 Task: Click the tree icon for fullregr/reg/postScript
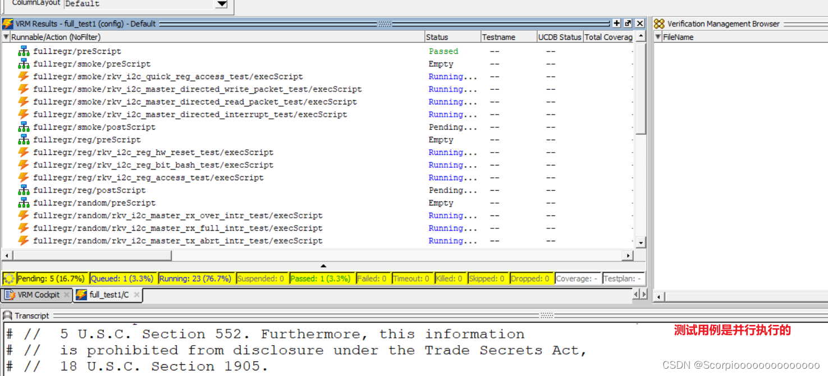point(24,190)
